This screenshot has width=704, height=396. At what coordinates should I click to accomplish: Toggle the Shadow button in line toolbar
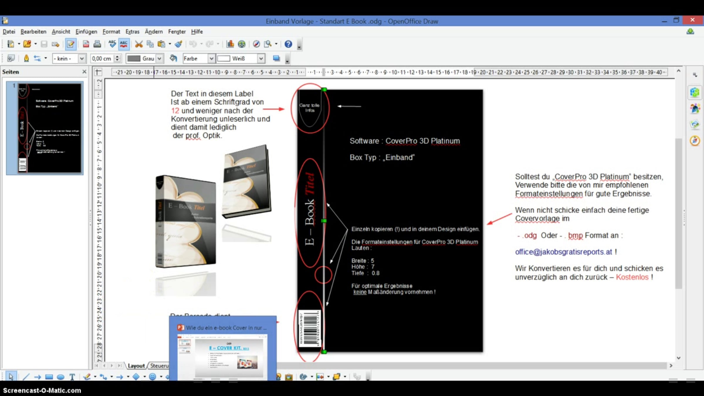(276, 58)
